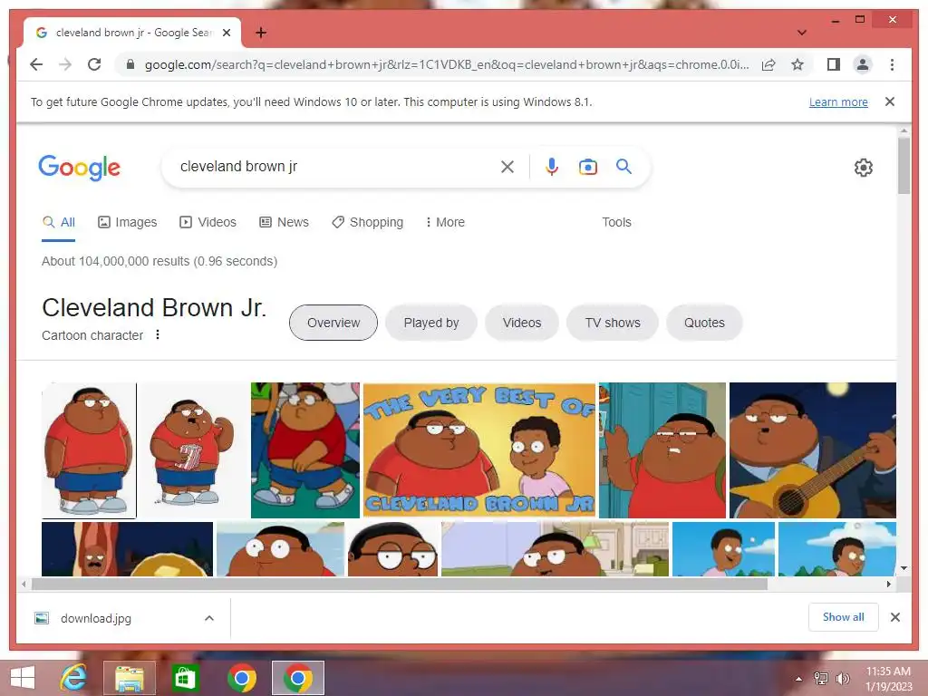
Task: Click the vertical page scrollbar thumb
Action: coord(904,166)
